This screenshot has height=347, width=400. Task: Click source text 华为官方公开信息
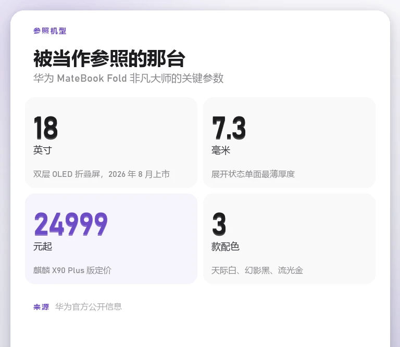click(89, 307)
